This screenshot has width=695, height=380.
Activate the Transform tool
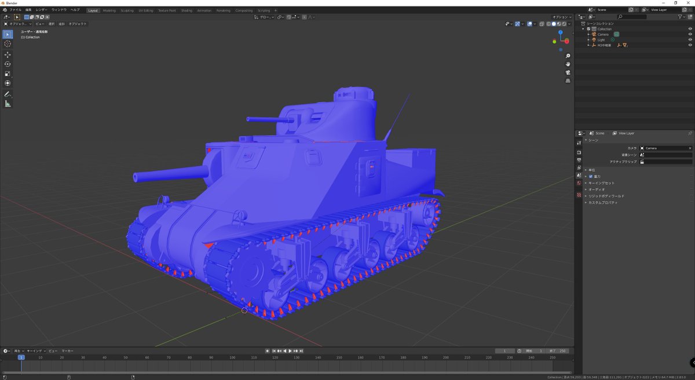[x=8, y=83]
